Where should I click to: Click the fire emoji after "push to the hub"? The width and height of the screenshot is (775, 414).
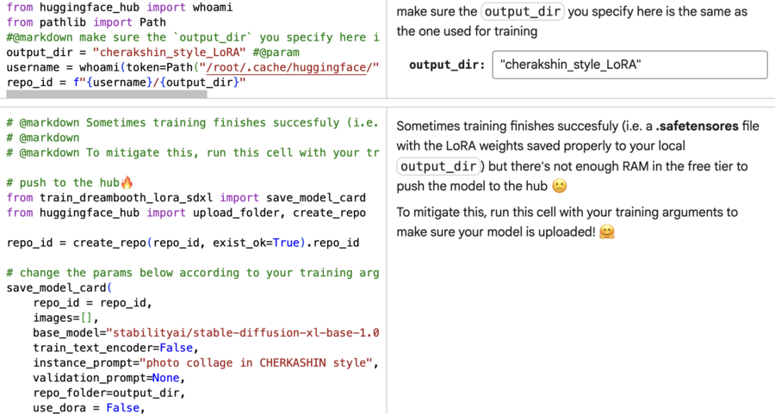pos(127,182)
